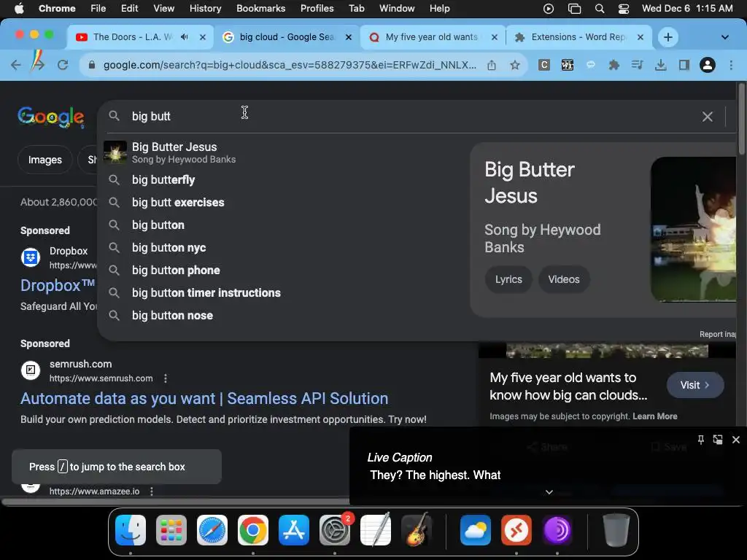This screenshot has height=560, width=747.
Task: Open GarageBand from the Dock
Action: point(417,530)
